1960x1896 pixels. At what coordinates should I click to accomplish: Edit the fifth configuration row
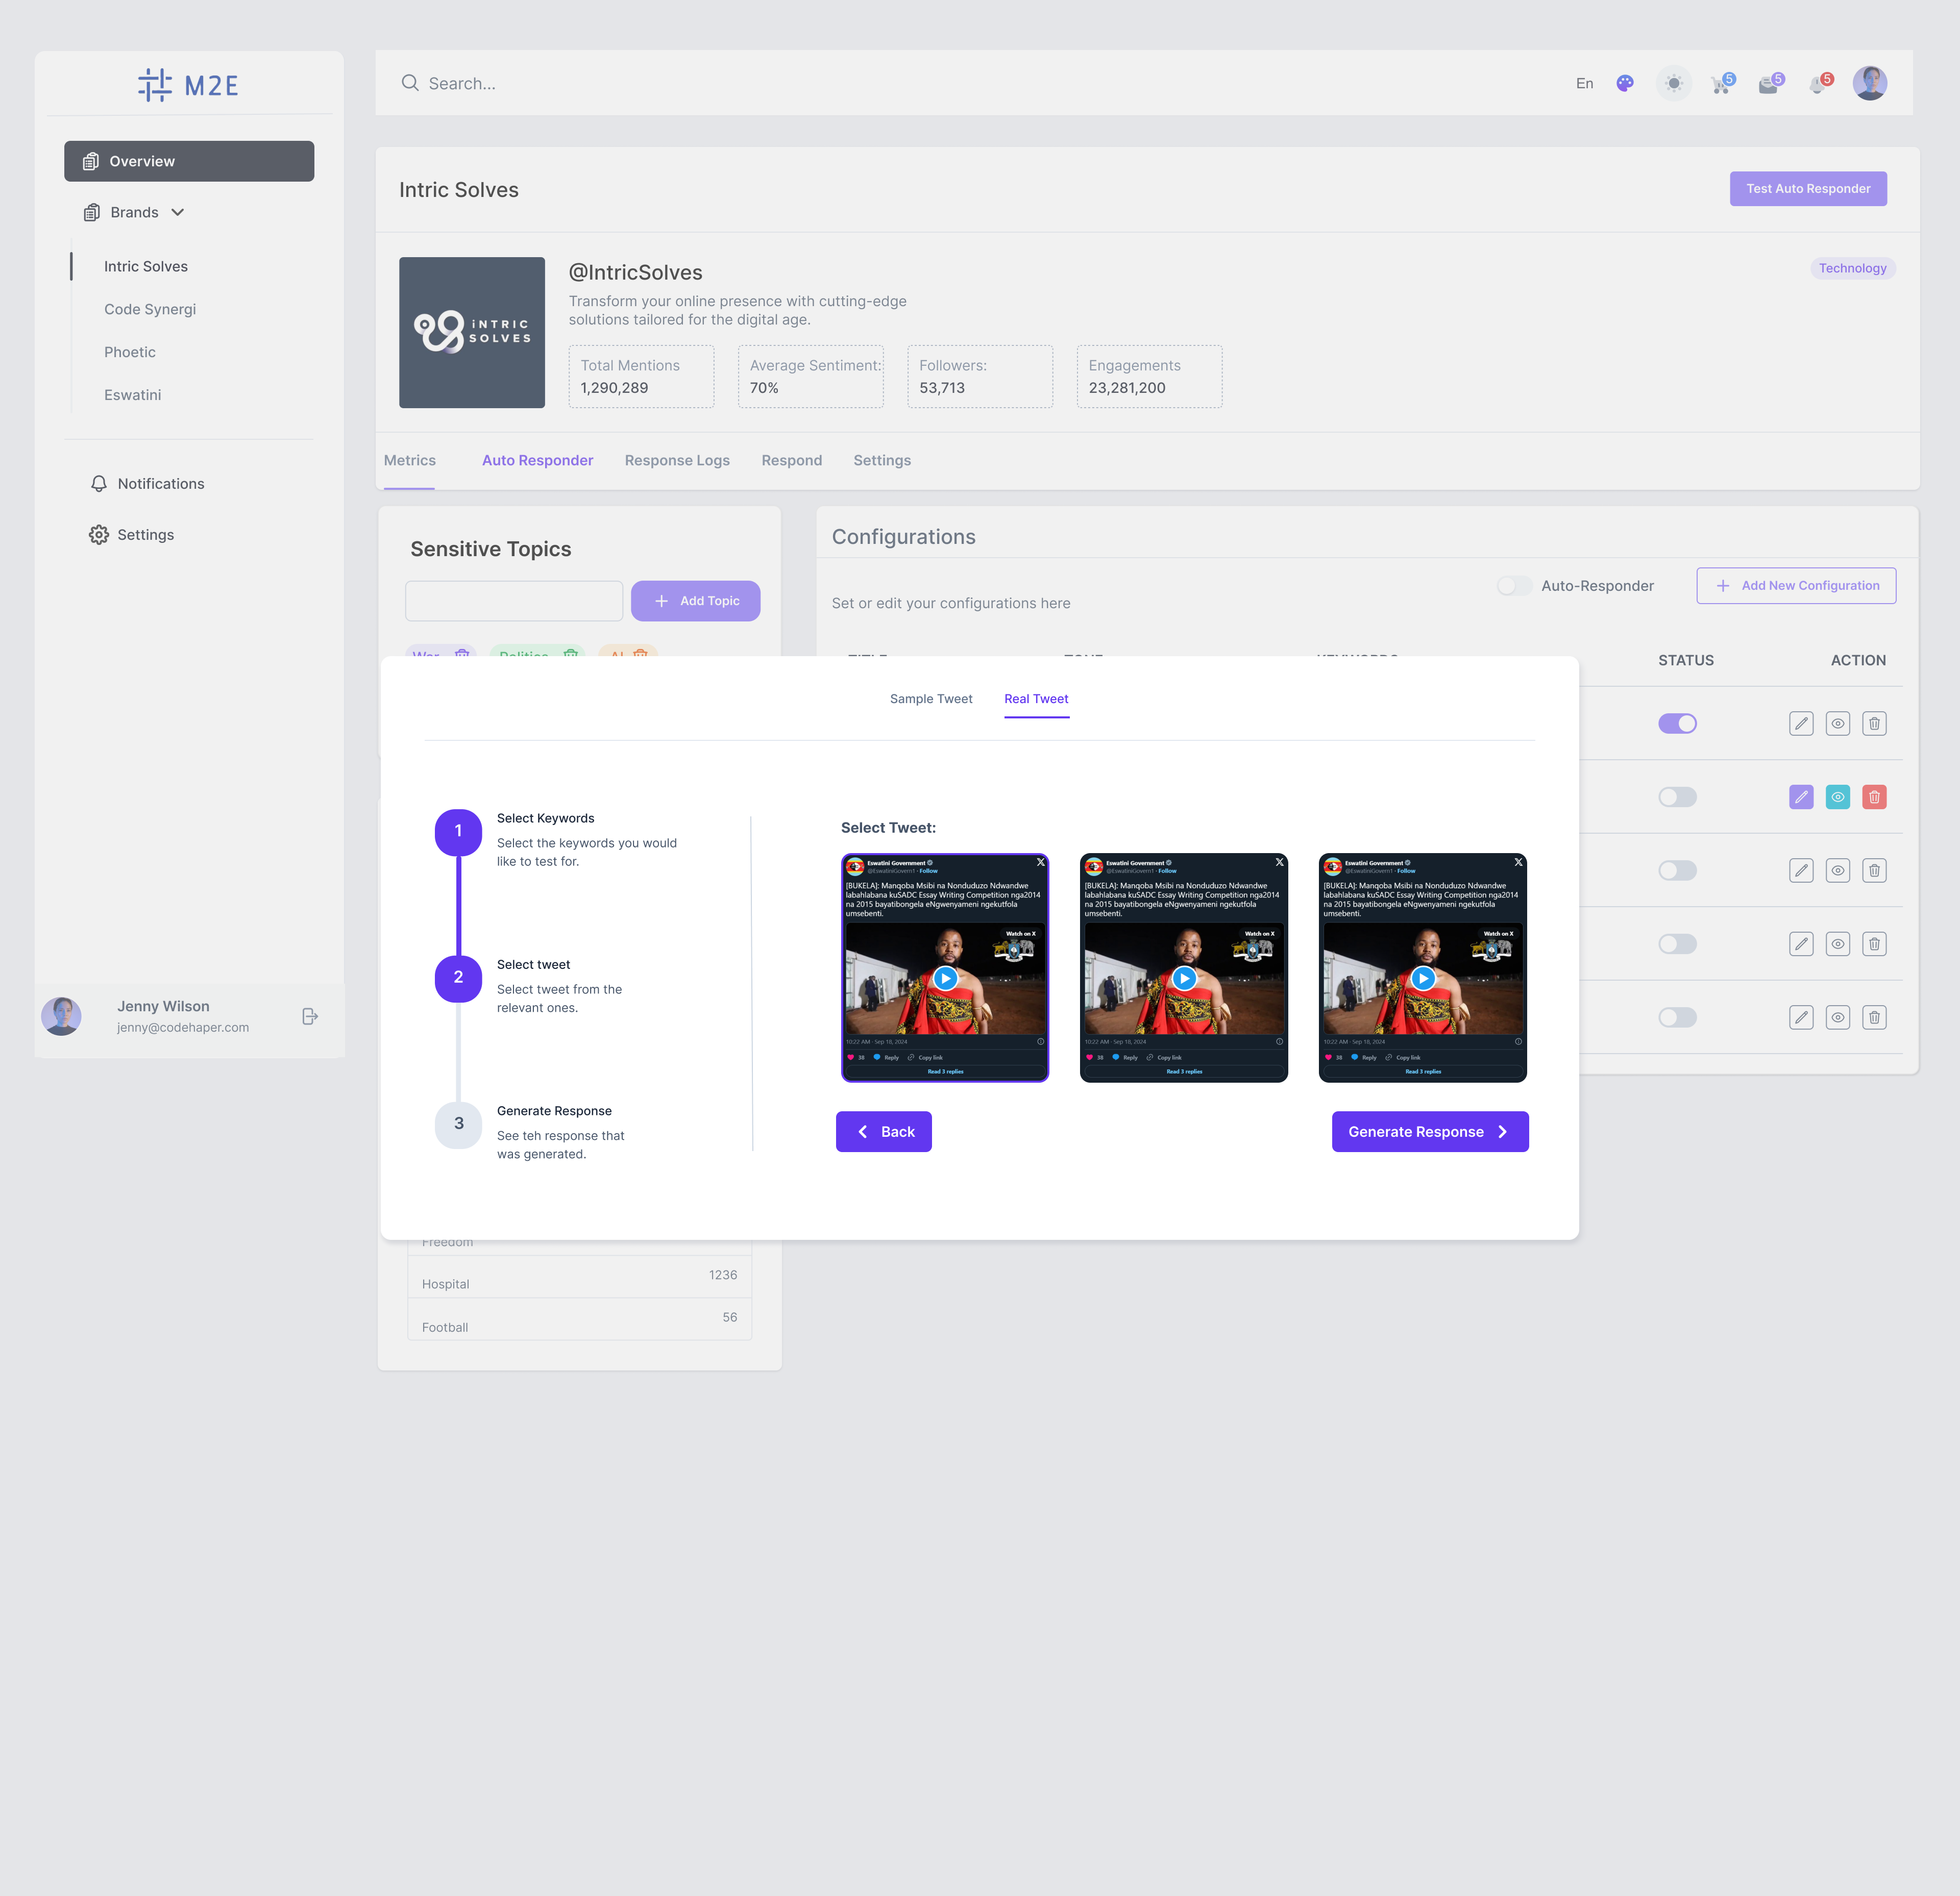tap(1801, 1017)
